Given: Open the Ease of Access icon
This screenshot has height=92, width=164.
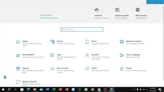Looking at the screenshot, I should [53, 69].
